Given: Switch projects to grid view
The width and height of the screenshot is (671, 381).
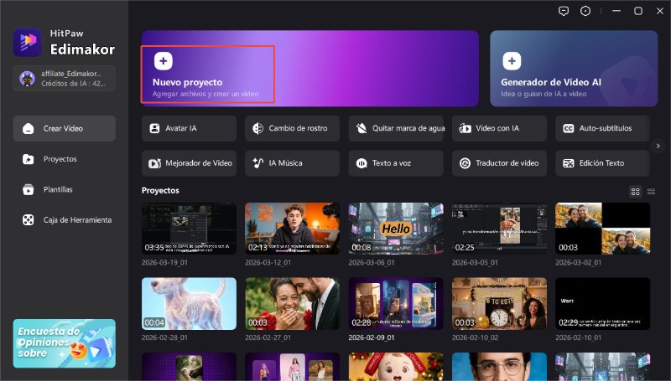Looking at the screenshot, I should 635,192.
